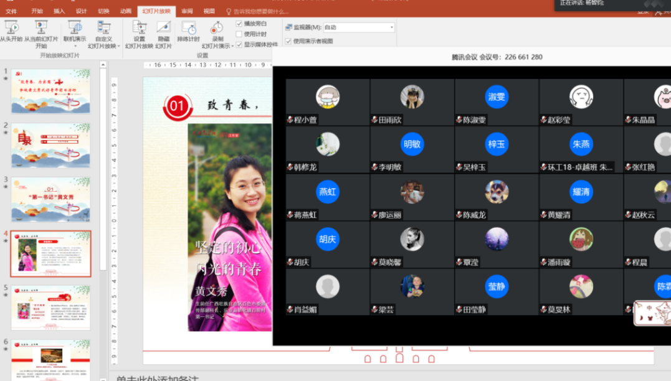Image resolution: width=671 pixels, height=381 pixels.
Task: Enable the 使用计时 checkbox
Action: click(239, 34)
